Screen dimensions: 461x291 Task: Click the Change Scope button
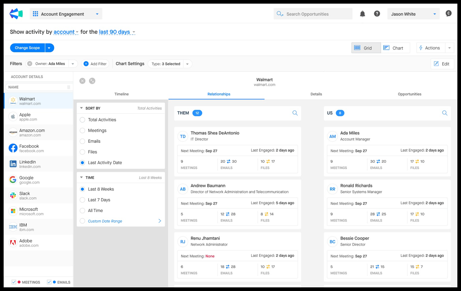(x=27, y=48)
